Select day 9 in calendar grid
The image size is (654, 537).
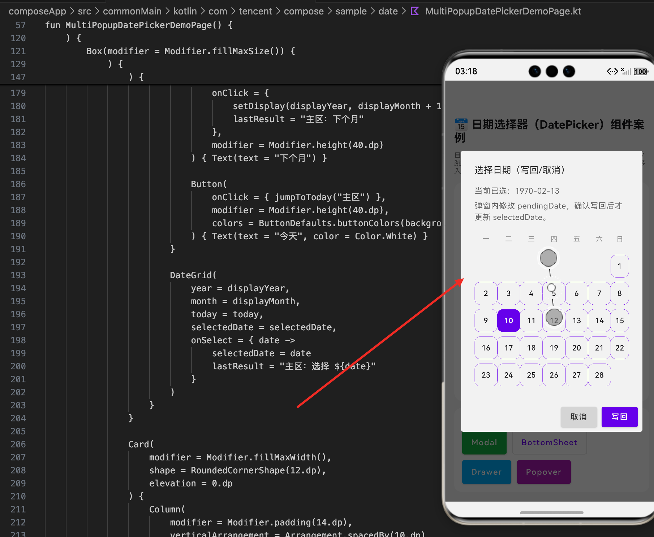[486, 321]
